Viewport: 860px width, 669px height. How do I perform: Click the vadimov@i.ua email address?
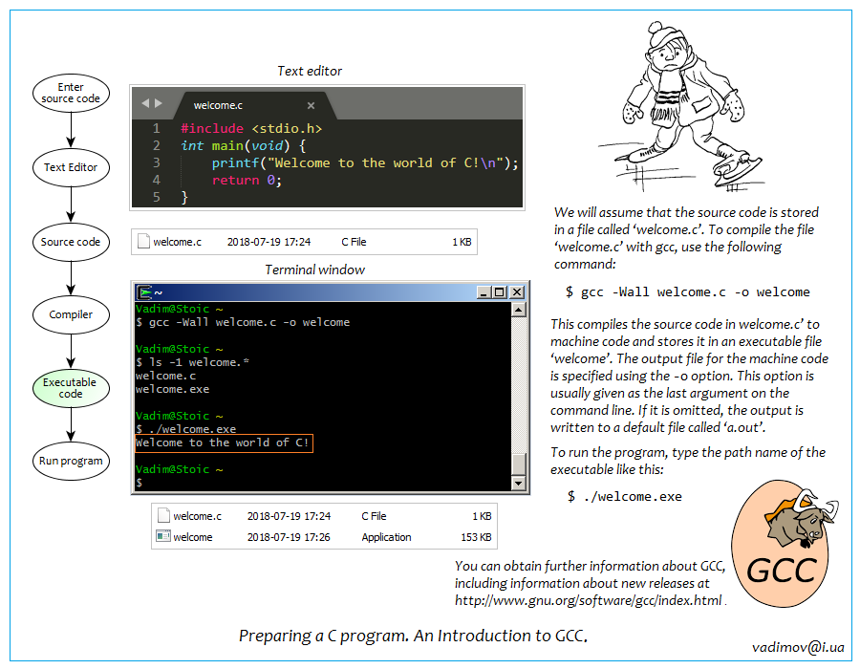[798, 647]
